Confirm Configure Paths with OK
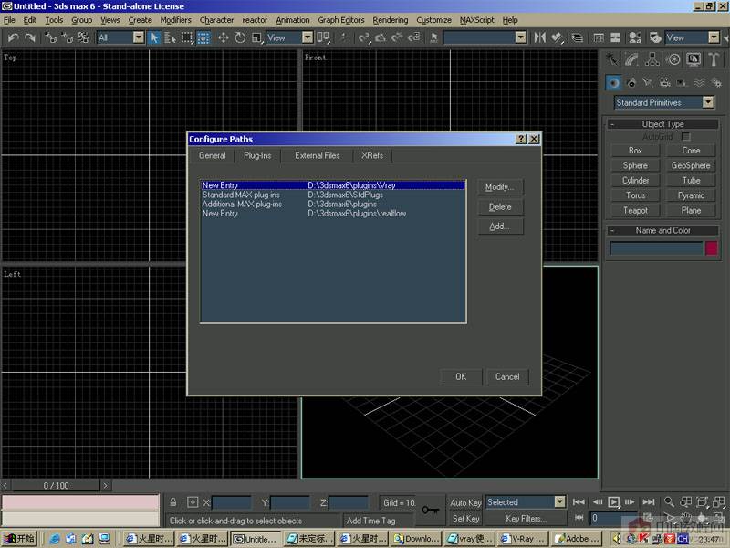The width and height of the screenshot is (730, 548). coord(461,377)
